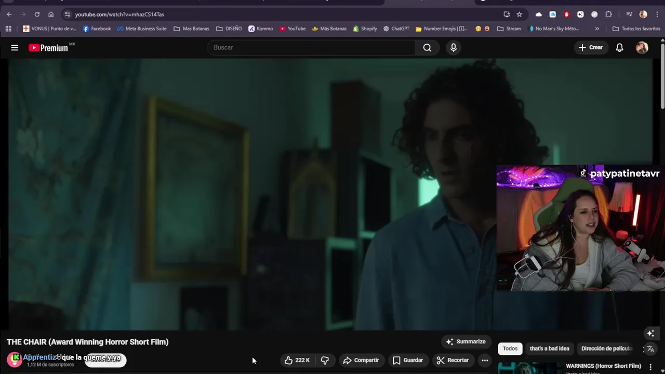Screen dimensions: 665x374
Task: Focus the Buscar search field
Action: [x=311, y=47]
